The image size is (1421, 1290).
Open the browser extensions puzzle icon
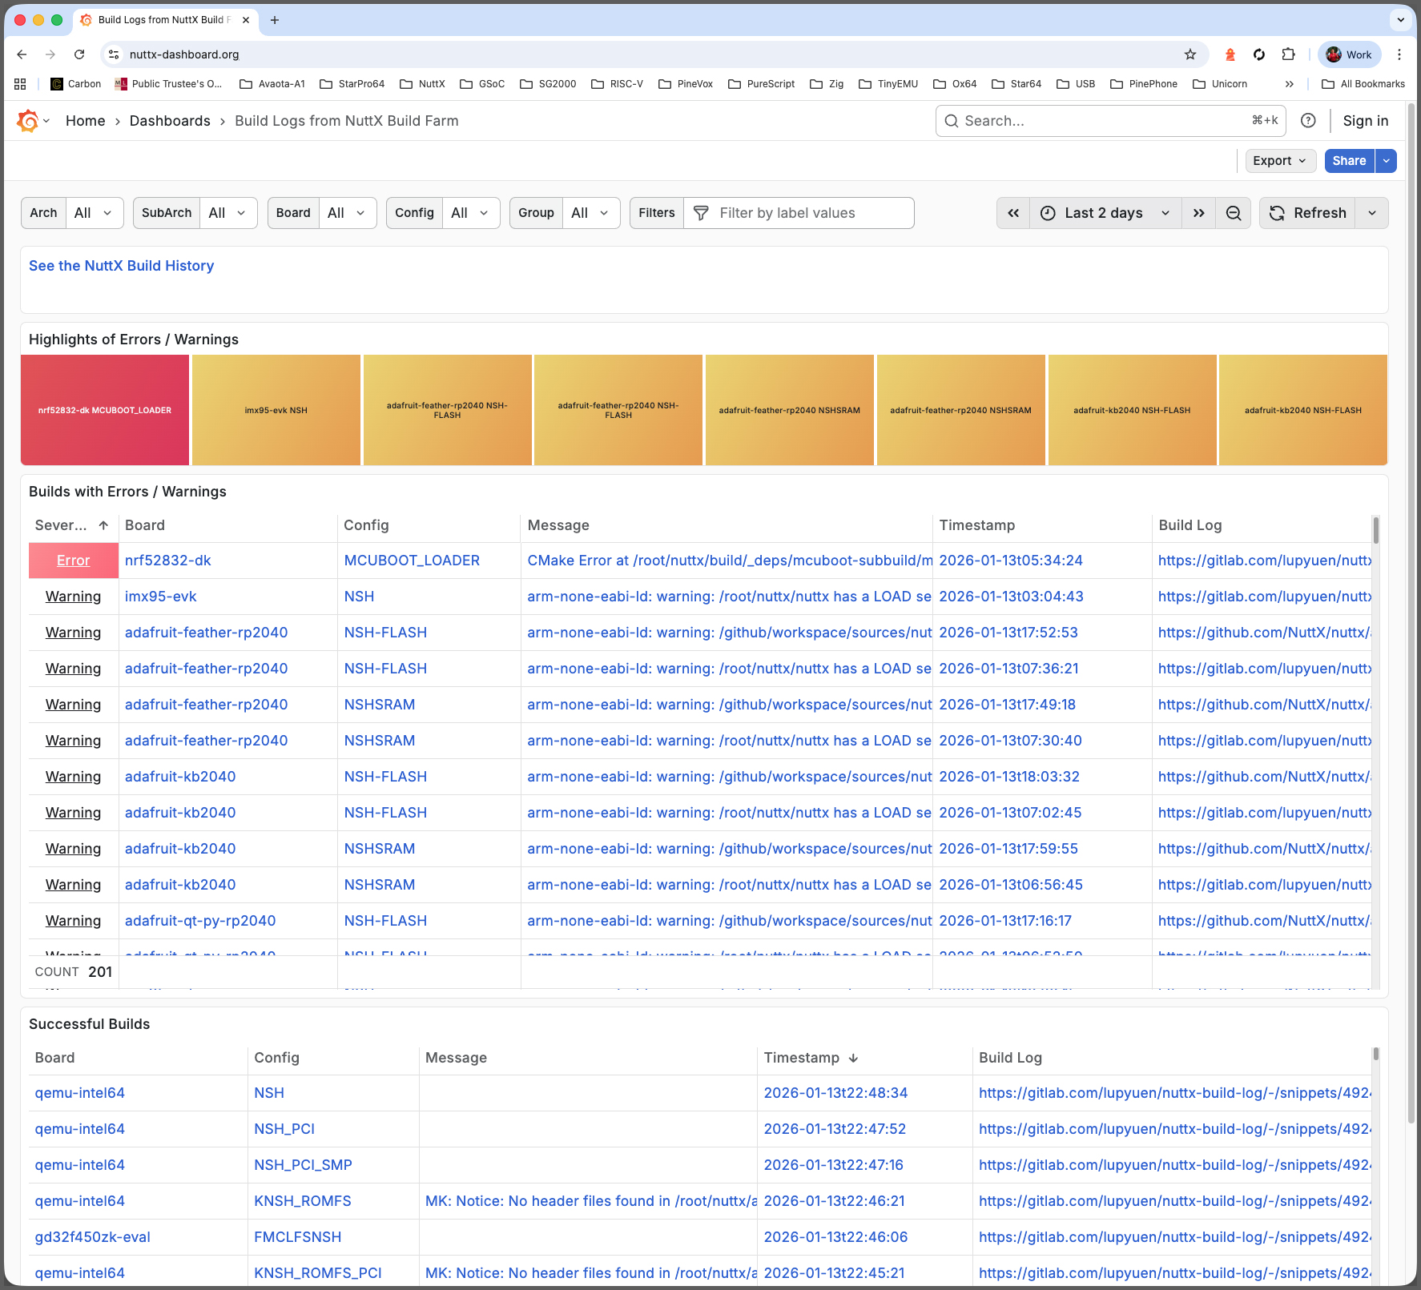tap(1289, 54)
